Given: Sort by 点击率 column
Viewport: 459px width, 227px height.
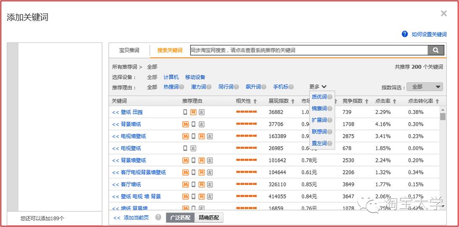Looking at the screenshot, I should (x=386, y=101).
